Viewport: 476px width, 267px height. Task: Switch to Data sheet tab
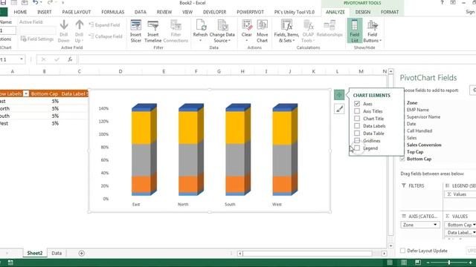click(x=57, y=253)
